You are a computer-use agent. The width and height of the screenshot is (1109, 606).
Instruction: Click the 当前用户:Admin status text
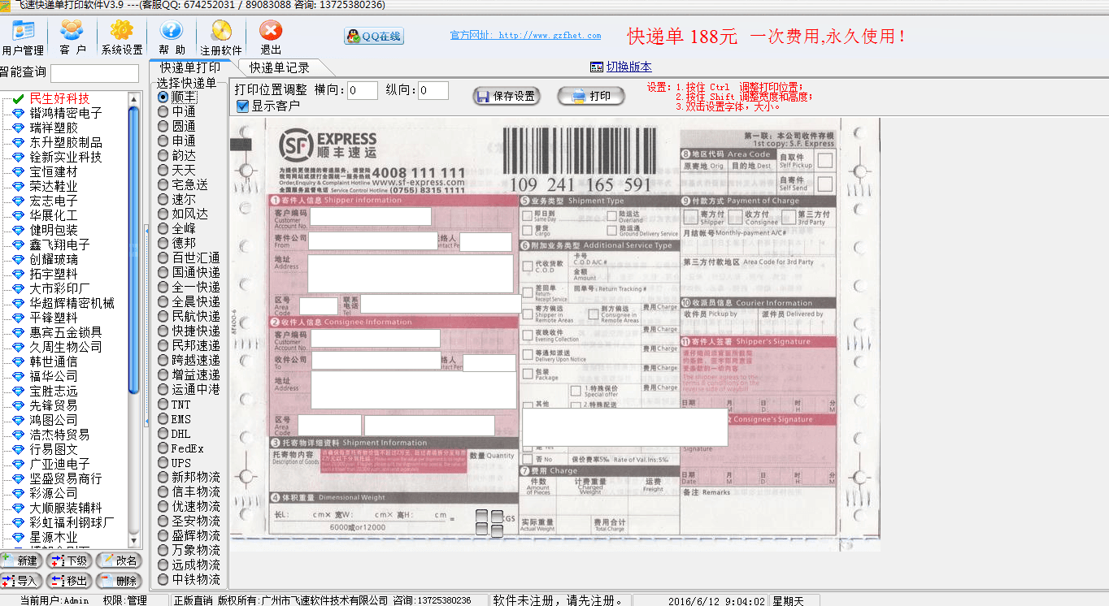tap(54, 600)
